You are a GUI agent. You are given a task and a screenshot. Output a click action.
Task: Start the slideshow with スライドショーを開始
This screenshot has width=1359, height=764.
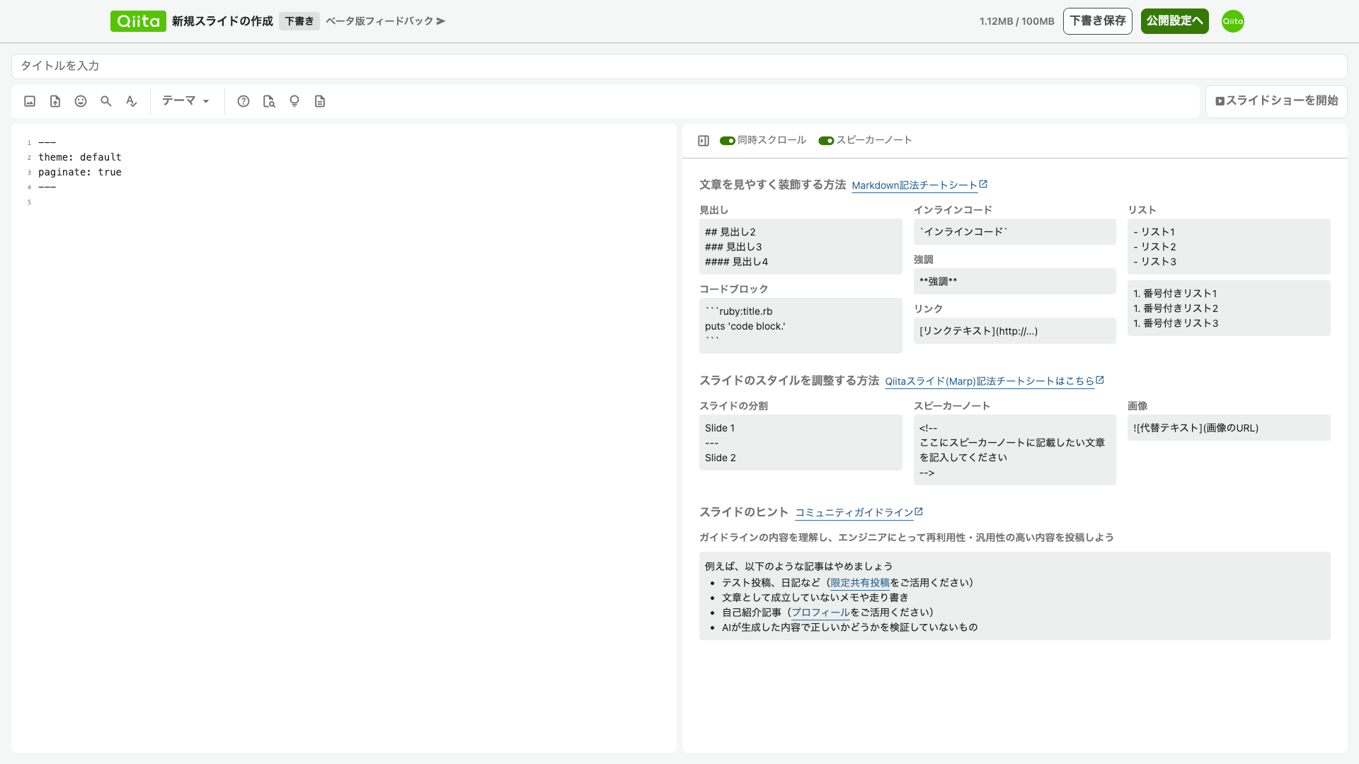1276,101
